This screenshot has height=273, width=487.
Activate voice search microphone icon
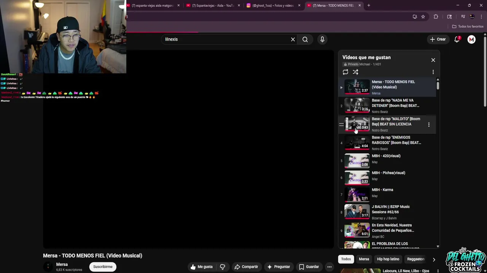point(322,39)
